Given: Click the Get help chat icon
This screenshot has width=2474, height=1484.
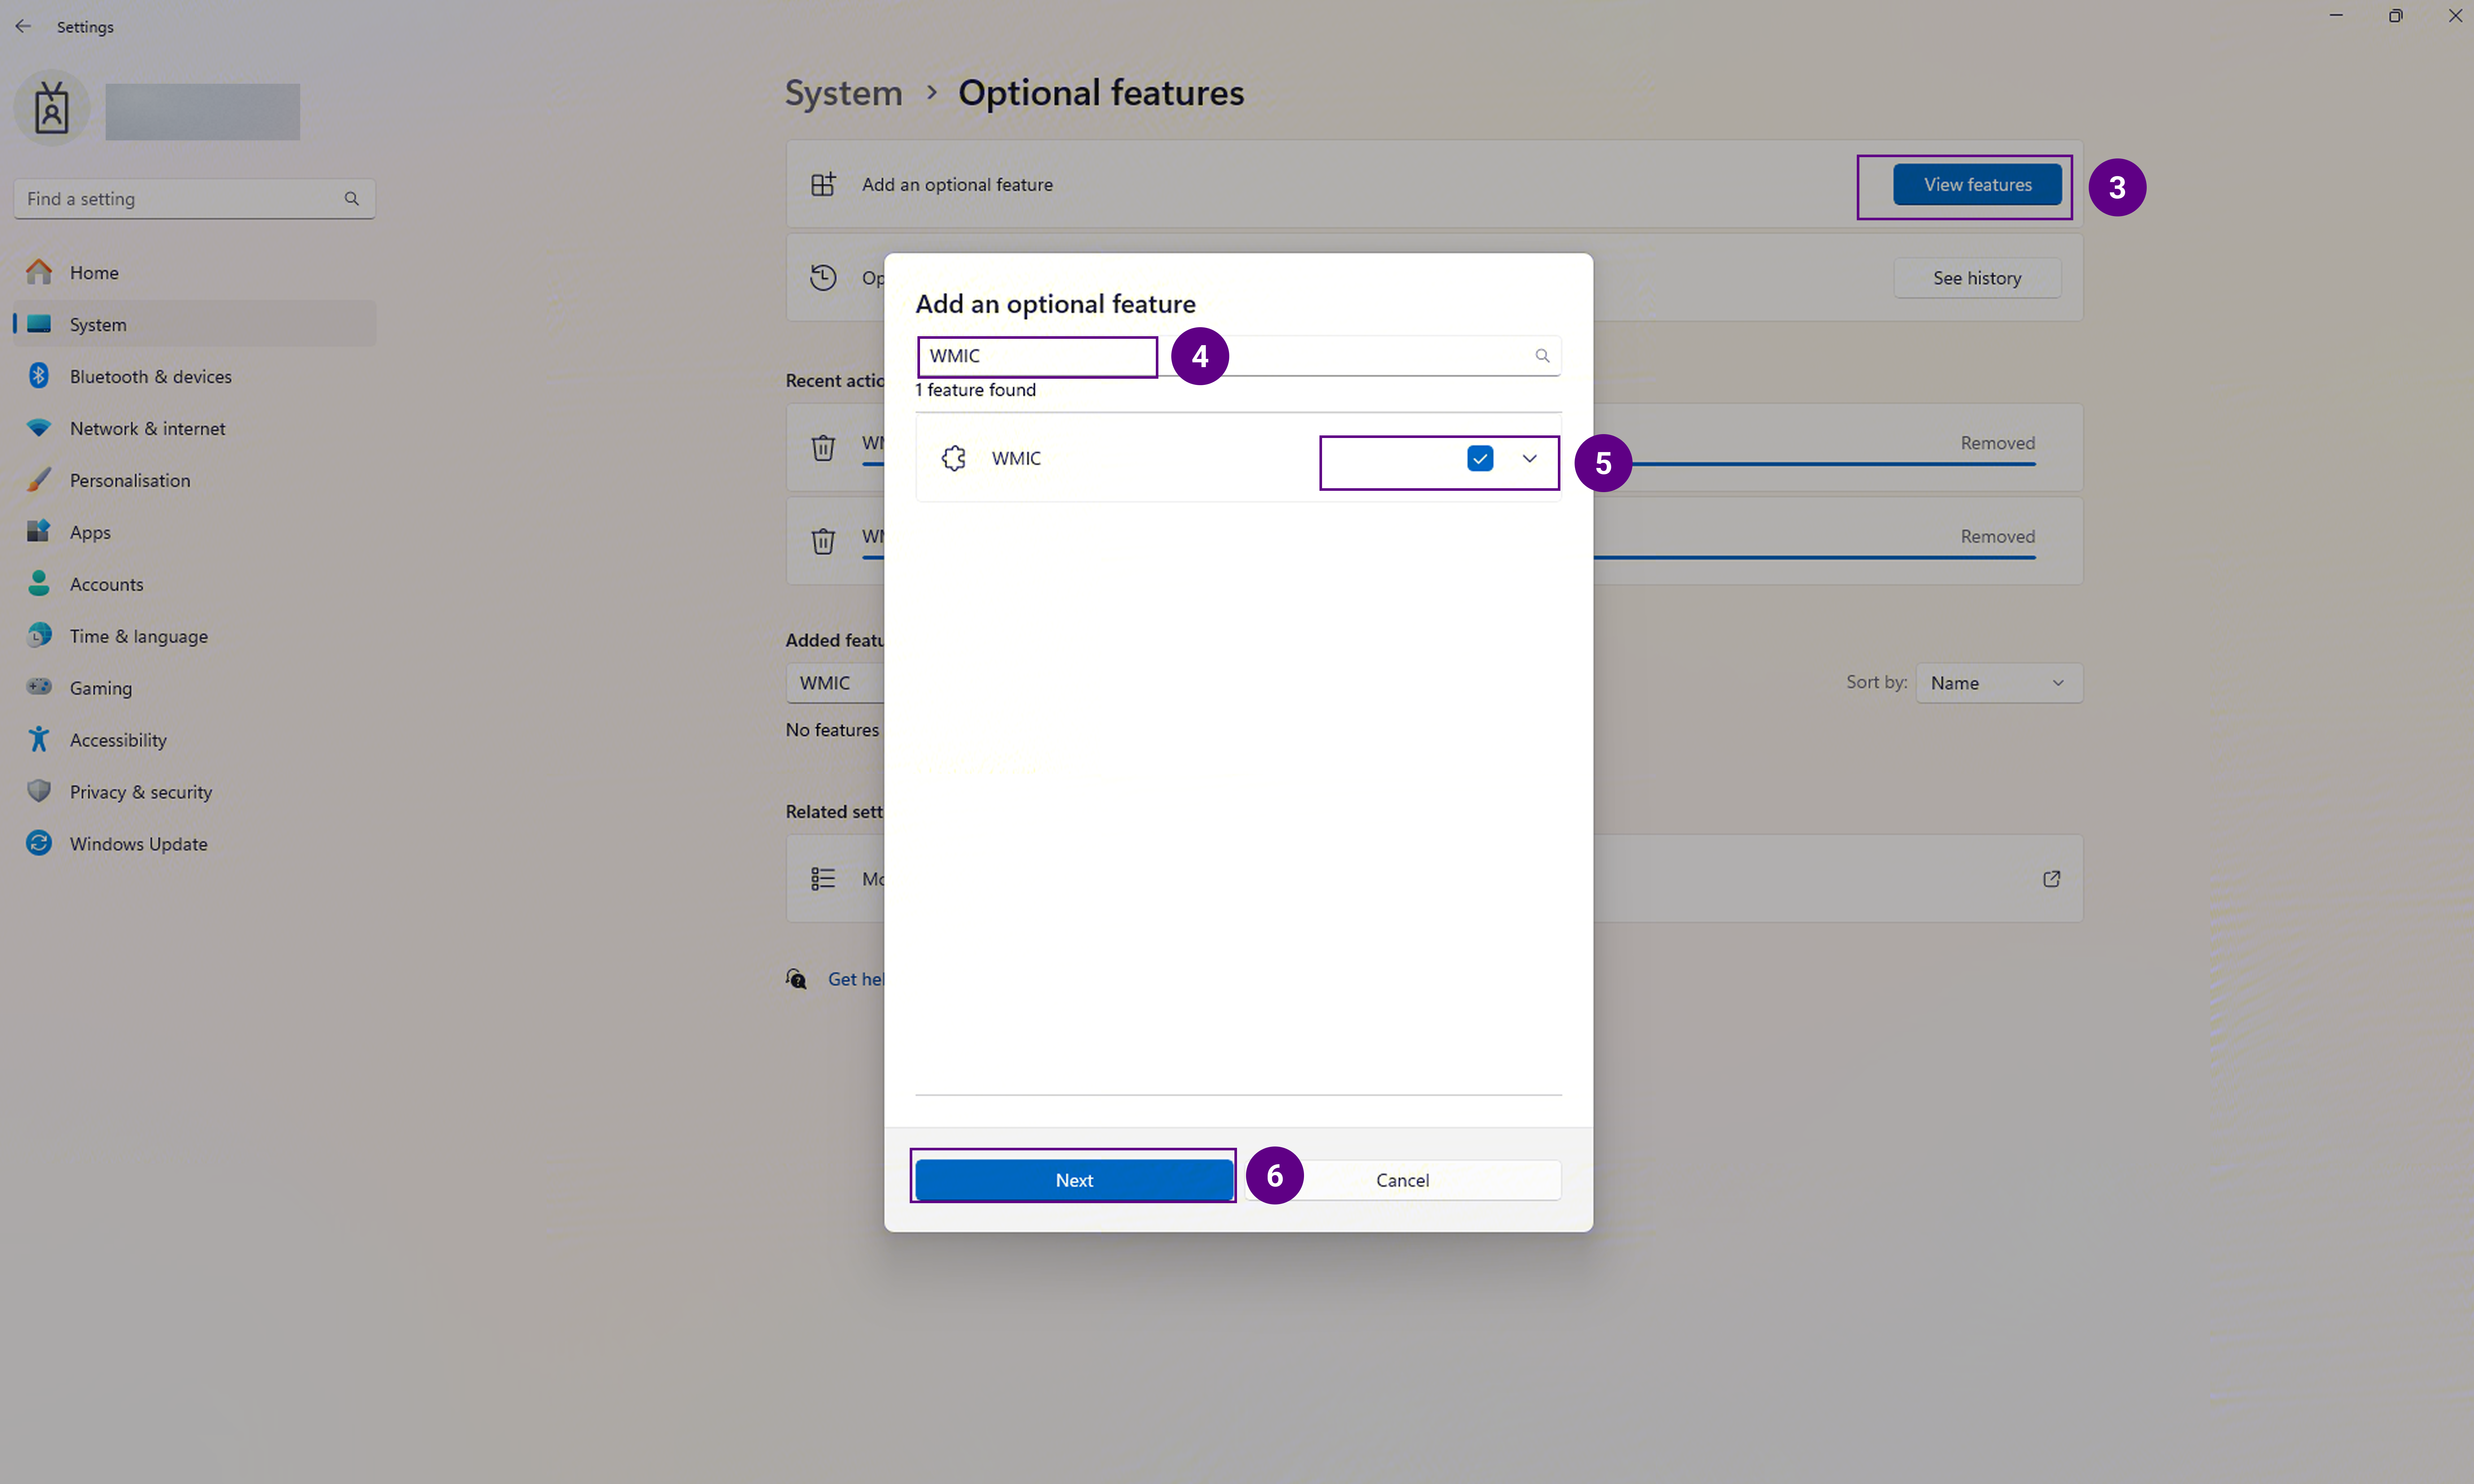Looking at the screenshot, I should tap(796, 979).
